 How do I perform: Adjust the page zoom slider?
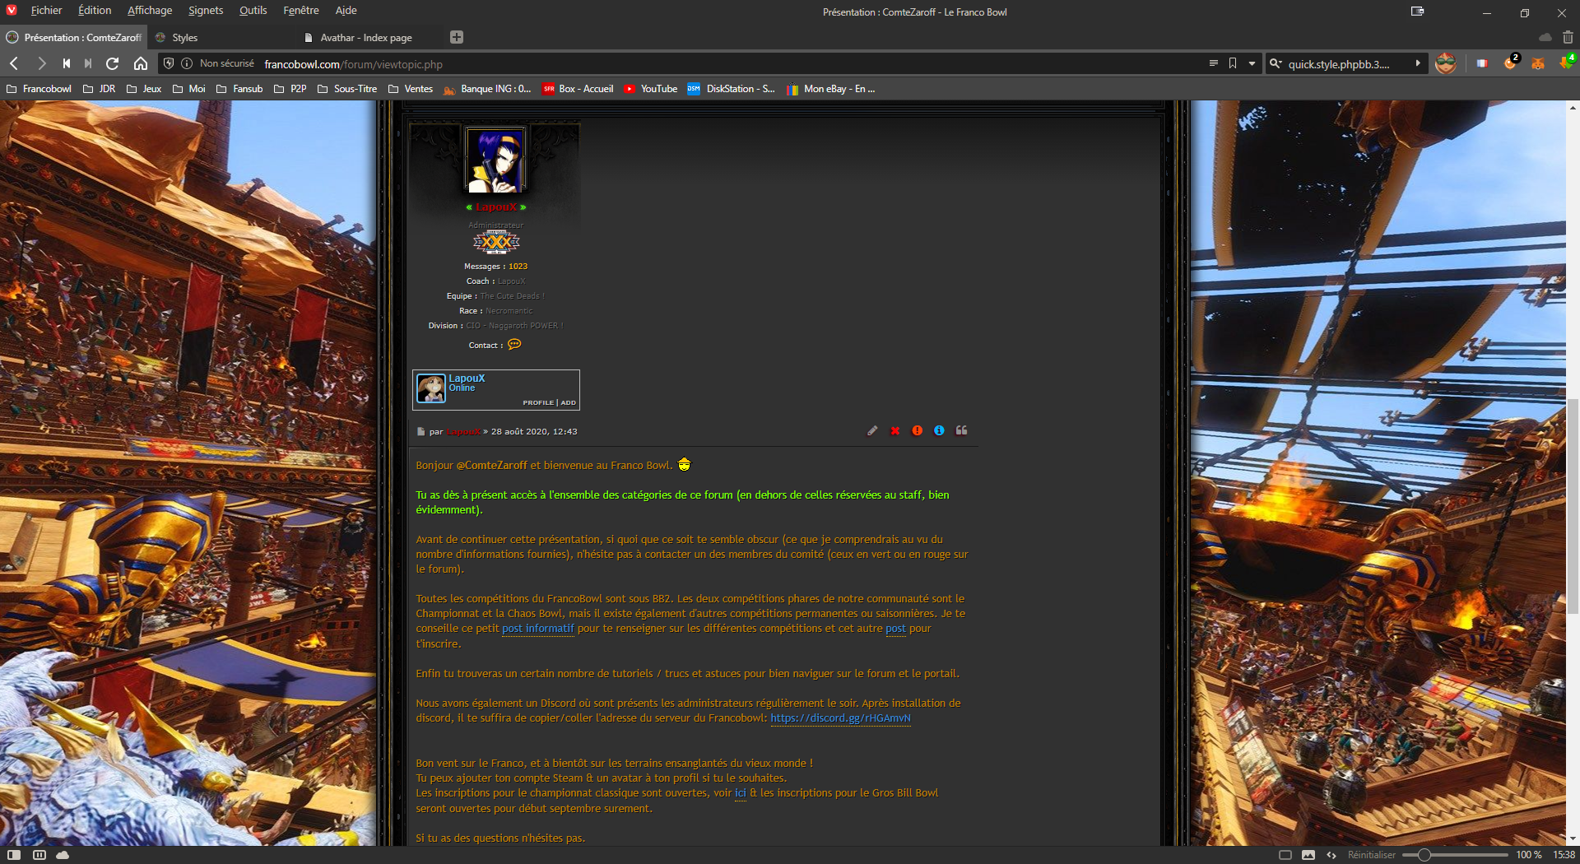pos(1424,855)
